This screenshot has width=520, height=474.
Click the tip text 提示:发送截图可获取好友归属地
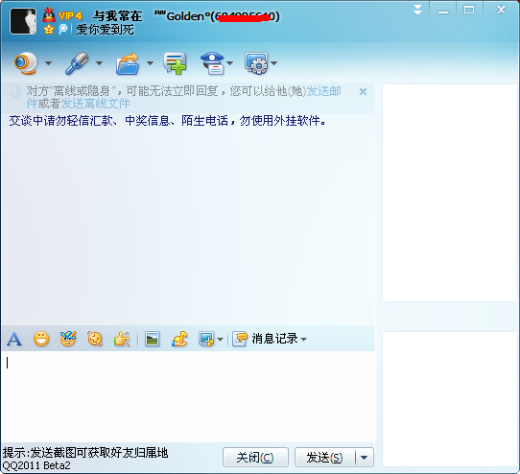click(85, 453)
